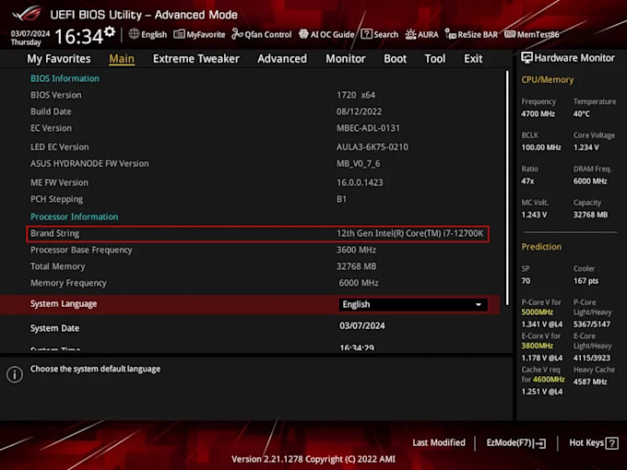The height and width of the screenshot is (470, 627).
Task: Toggle ReSize BAR icon
Action: (x=451, y=34)
